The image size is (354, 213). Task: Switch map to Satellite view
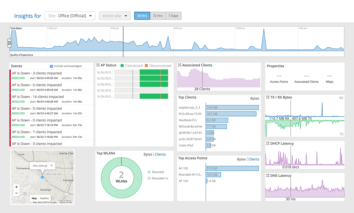click(x=44, y=198)
